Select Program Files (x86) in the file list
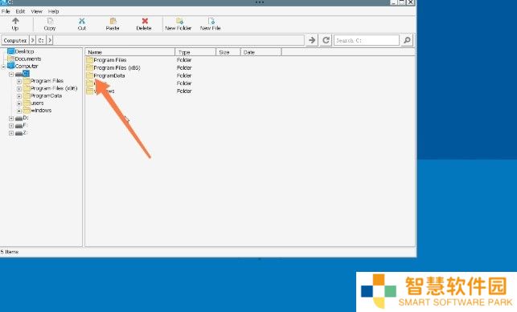 point(117,67)
